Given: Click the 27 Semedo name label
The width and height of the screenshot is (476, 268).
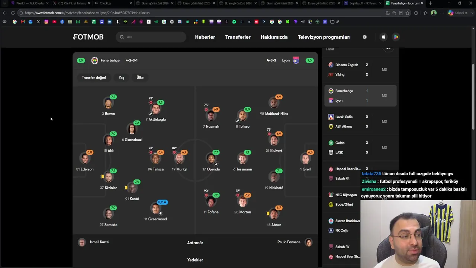Looking at the screenshot, I should [x=108, y=225].
